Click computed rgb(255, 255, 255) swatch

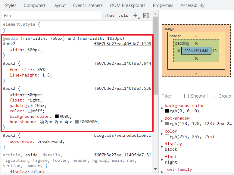[167, 136]
